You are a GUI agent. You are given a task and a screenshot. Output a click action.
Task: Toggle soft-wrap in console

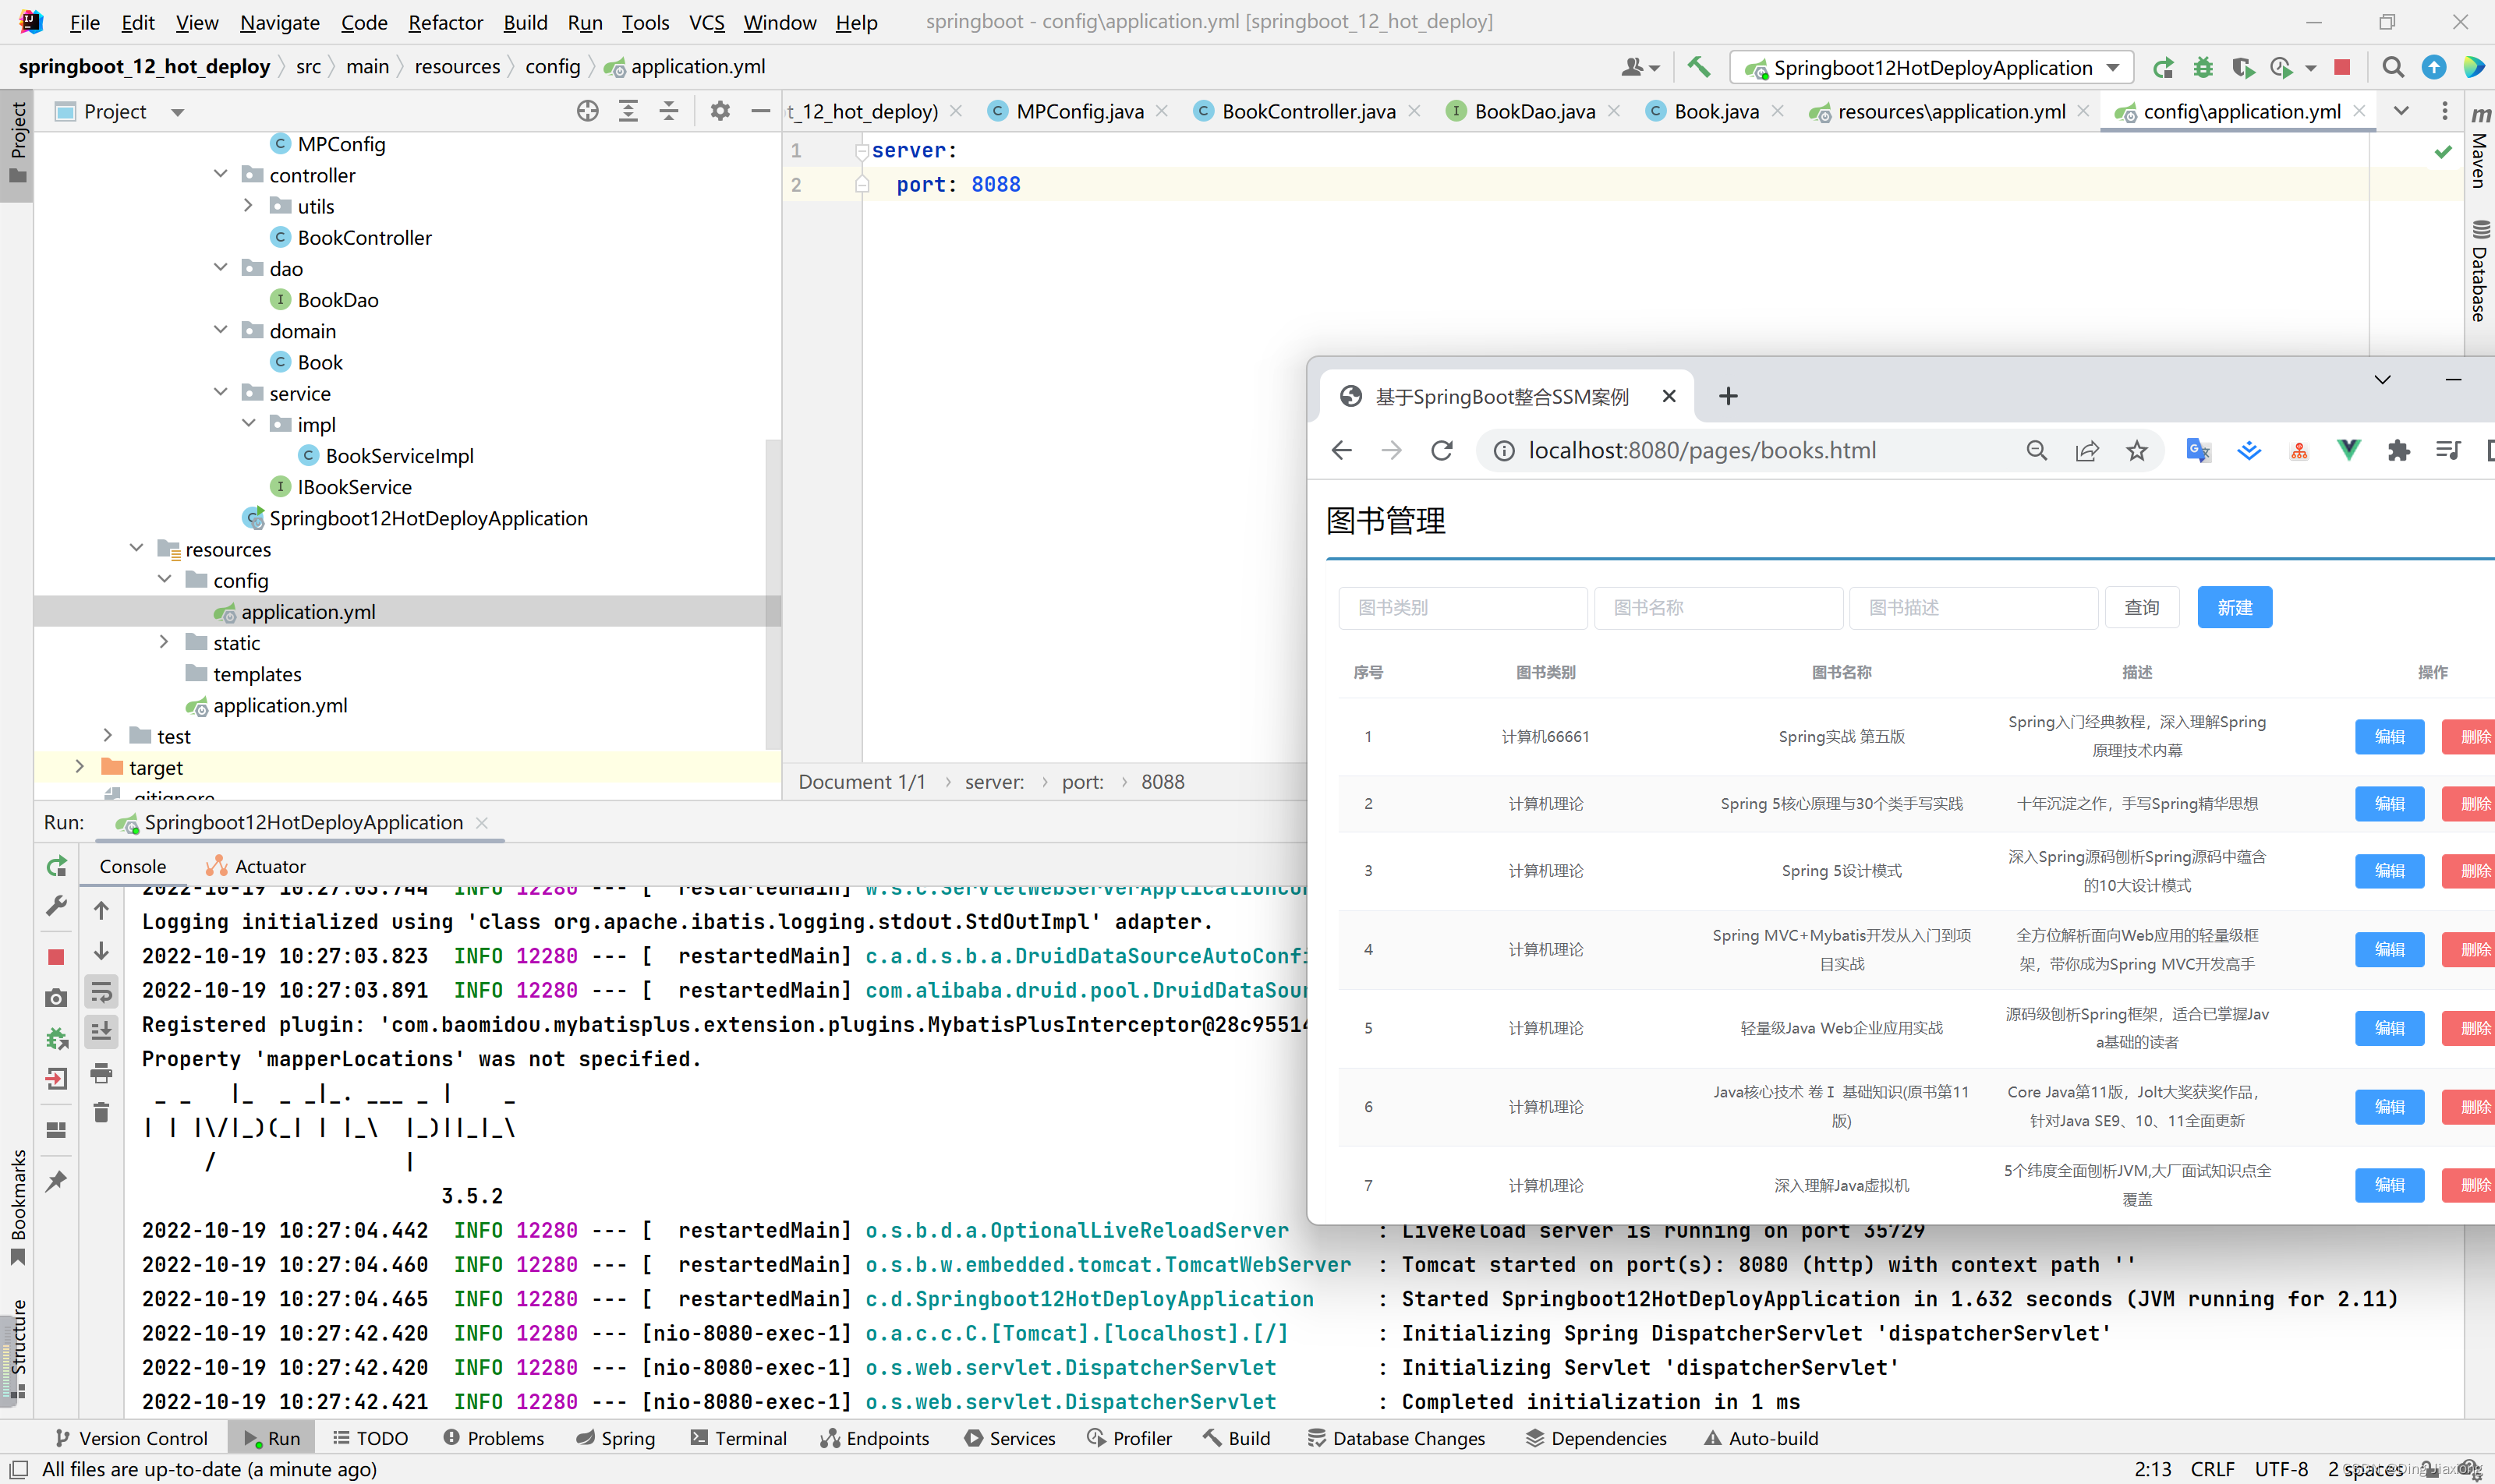101,992
